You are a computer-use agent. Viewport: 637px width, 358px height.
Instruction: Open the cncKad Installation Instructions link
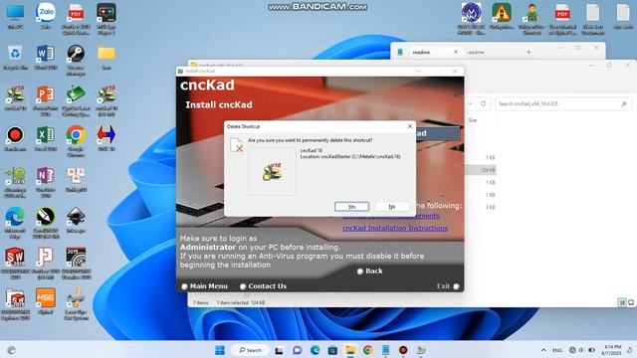[395, 228]
